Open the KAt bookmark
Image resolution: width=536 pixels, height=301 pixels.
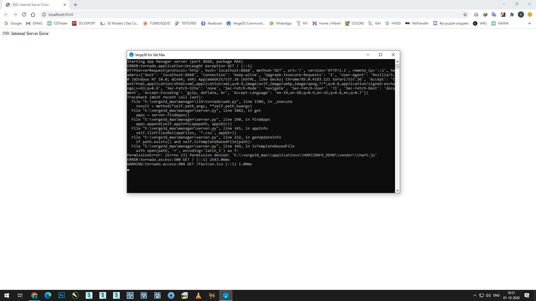tap(375, 23)
